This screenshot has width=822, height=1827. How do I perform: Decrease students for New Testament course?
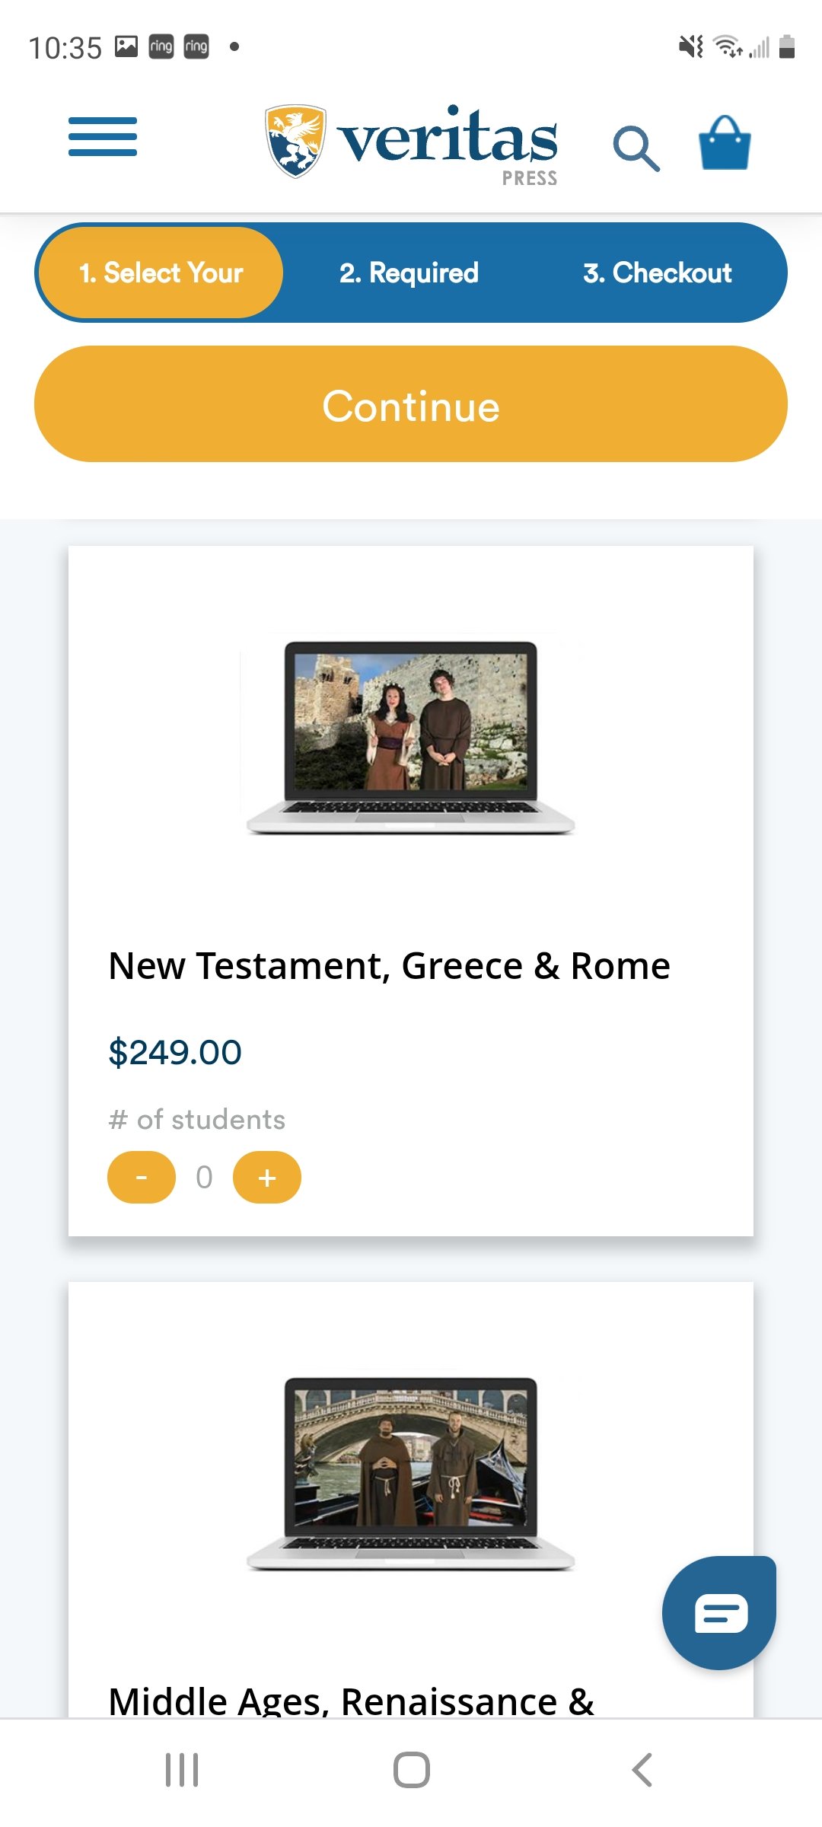(x=142, y=1178)
